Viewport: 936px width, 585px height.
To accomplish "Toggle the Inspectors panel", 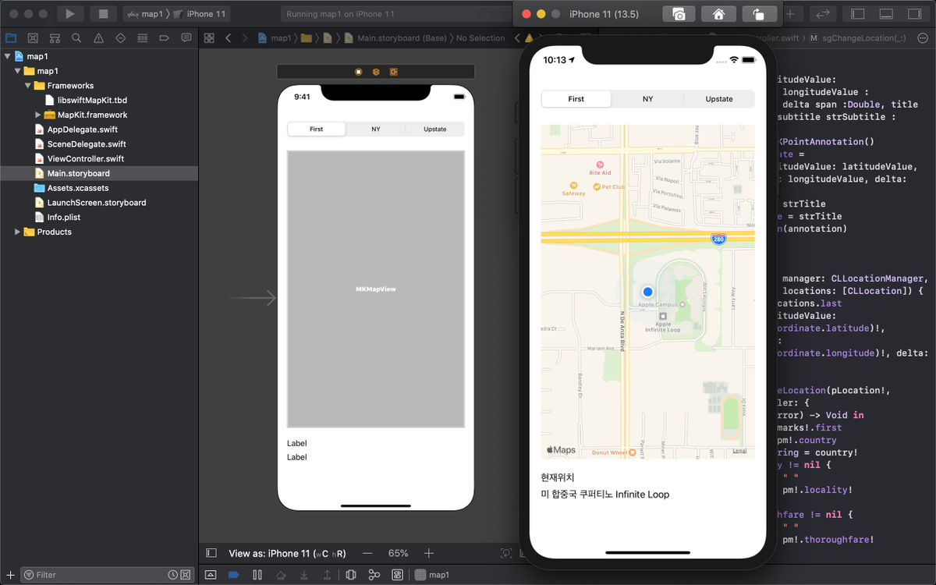I will [914, 14].
